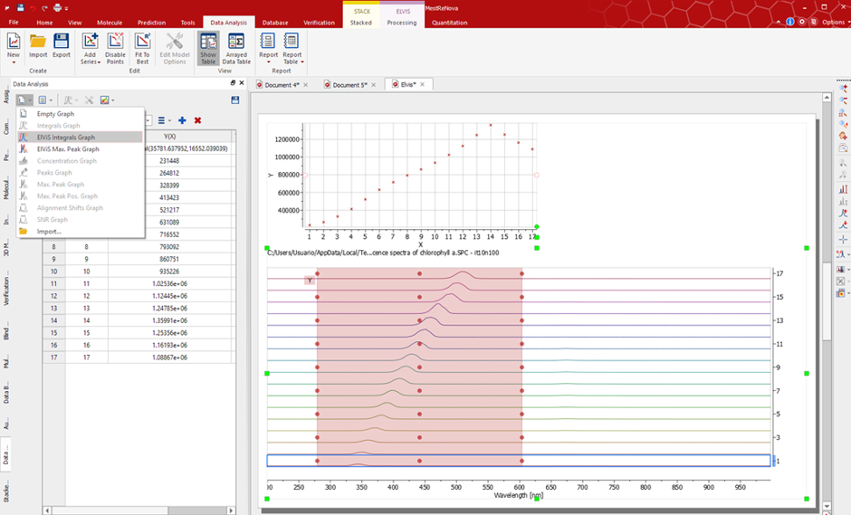
Task: Open the Prediction ribbon tab
Action: [151, 22]
